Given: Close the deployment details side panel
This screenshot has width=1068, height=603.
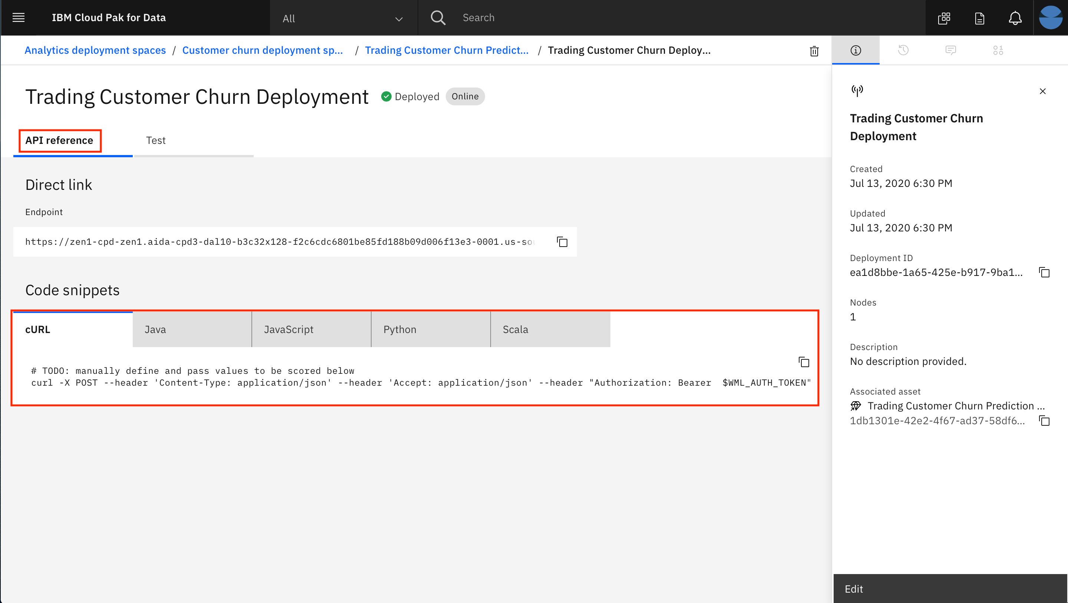Looking at the screenshot, I should coord(1042,91).
